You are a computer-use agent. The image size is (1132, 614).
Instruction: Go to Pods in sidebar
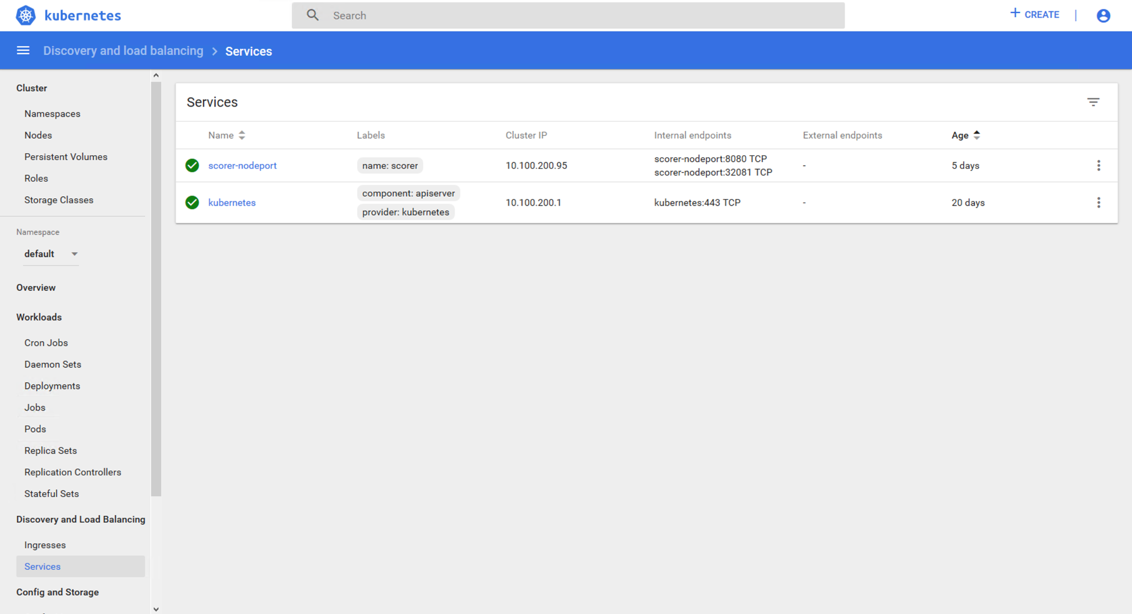tap(35, 429)
